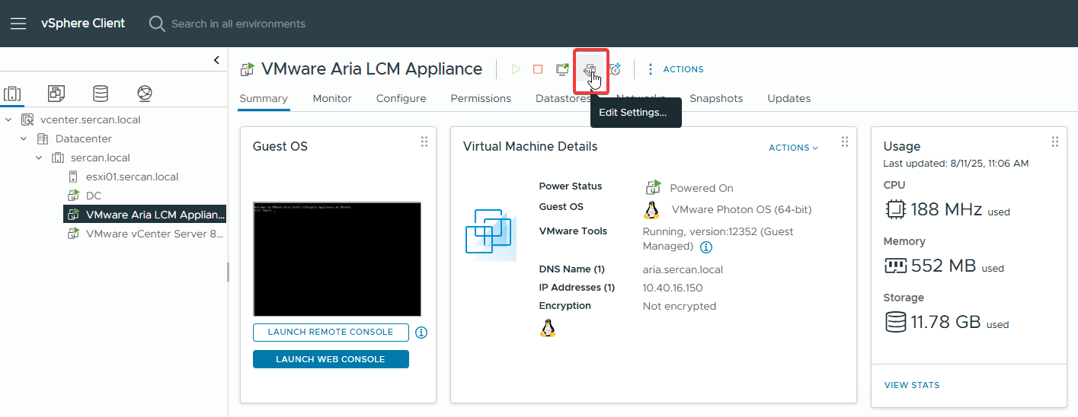
Task: Click the Usage card drag handle
Action: click(1055, 142)
